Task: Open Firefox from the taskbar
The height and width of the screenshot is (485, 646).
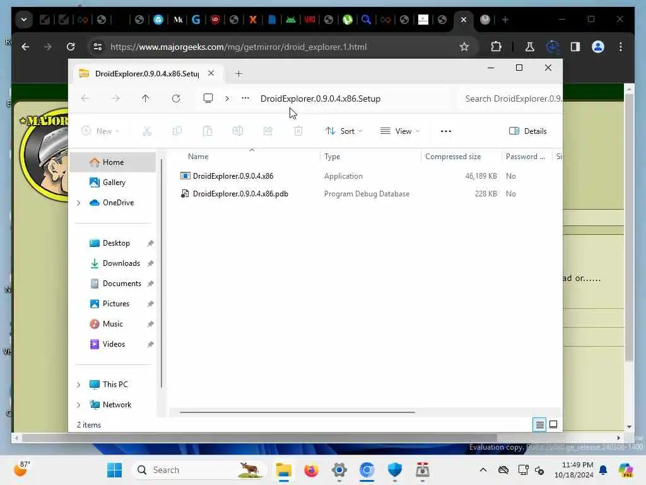Action: [x=311, y=470]
